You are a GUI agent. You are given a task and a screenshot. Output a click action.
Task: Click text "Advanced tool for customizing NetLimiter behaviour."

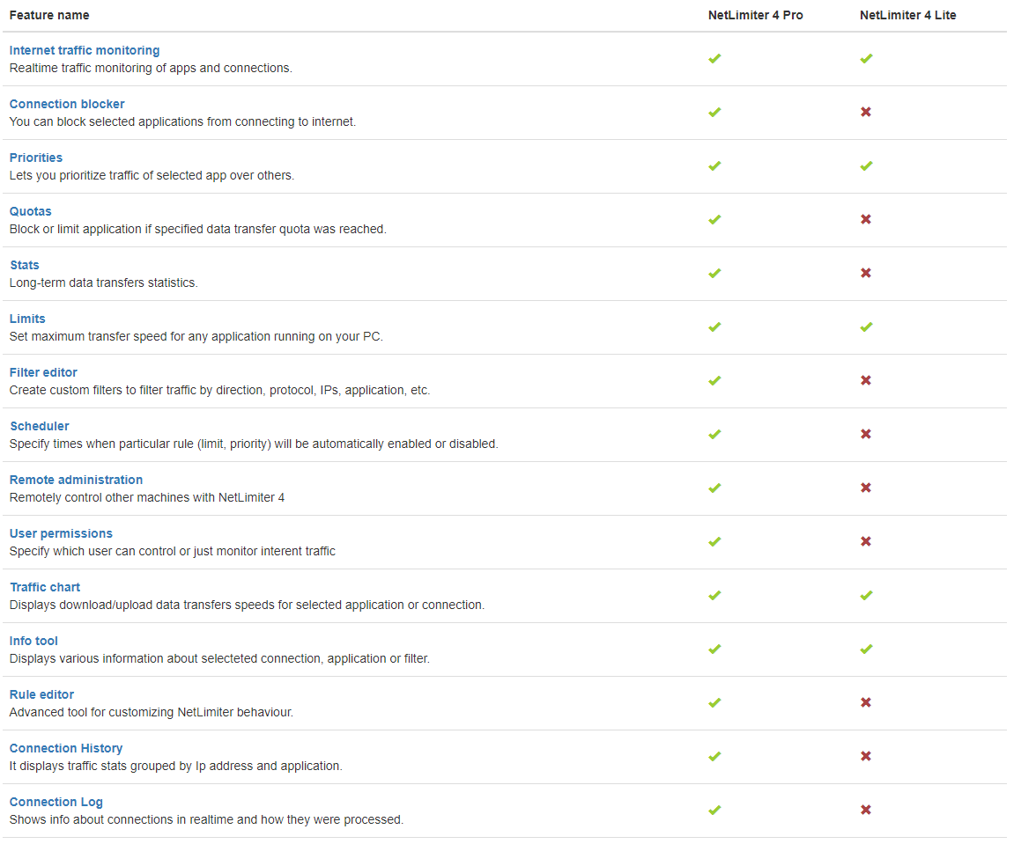(x=151, y=713)
